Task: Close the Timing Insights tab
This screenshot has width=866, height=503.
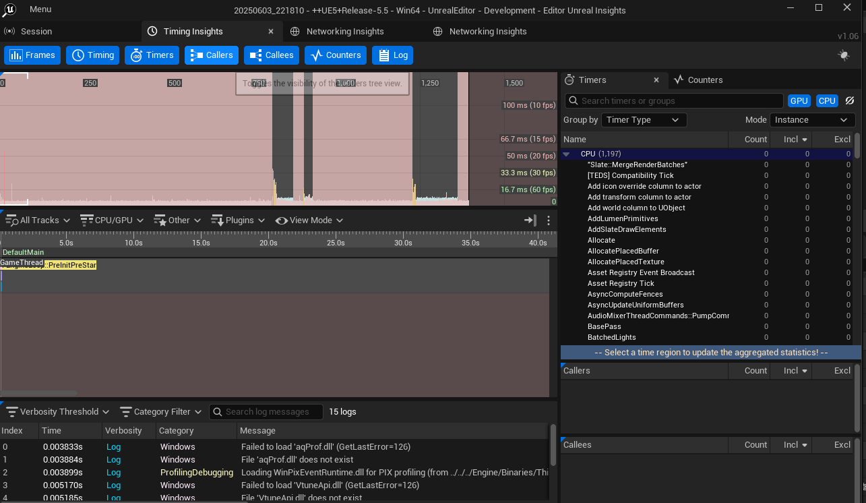Action: (271, 31)
